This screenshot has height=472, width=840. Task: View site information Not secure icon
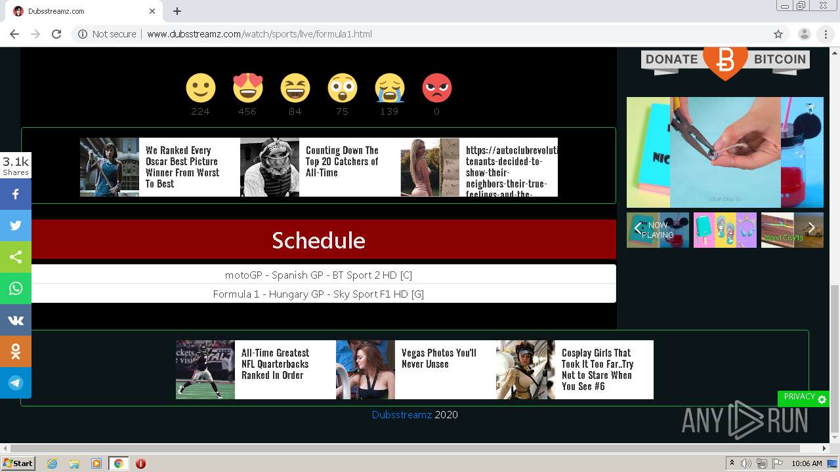click(83, 34)
